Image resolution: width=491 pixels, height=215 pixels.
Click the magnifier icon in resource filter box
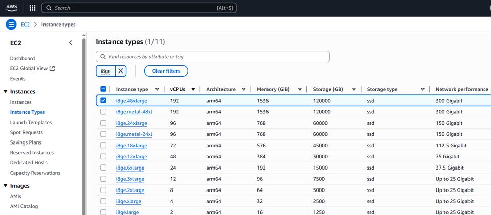pos(103,56)
